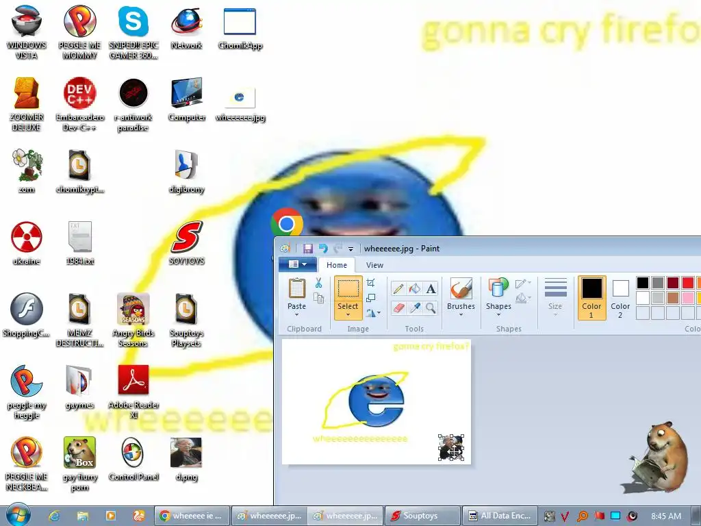Toggle Color 1 as active color
Screen dimensions: 701x526
591,297
